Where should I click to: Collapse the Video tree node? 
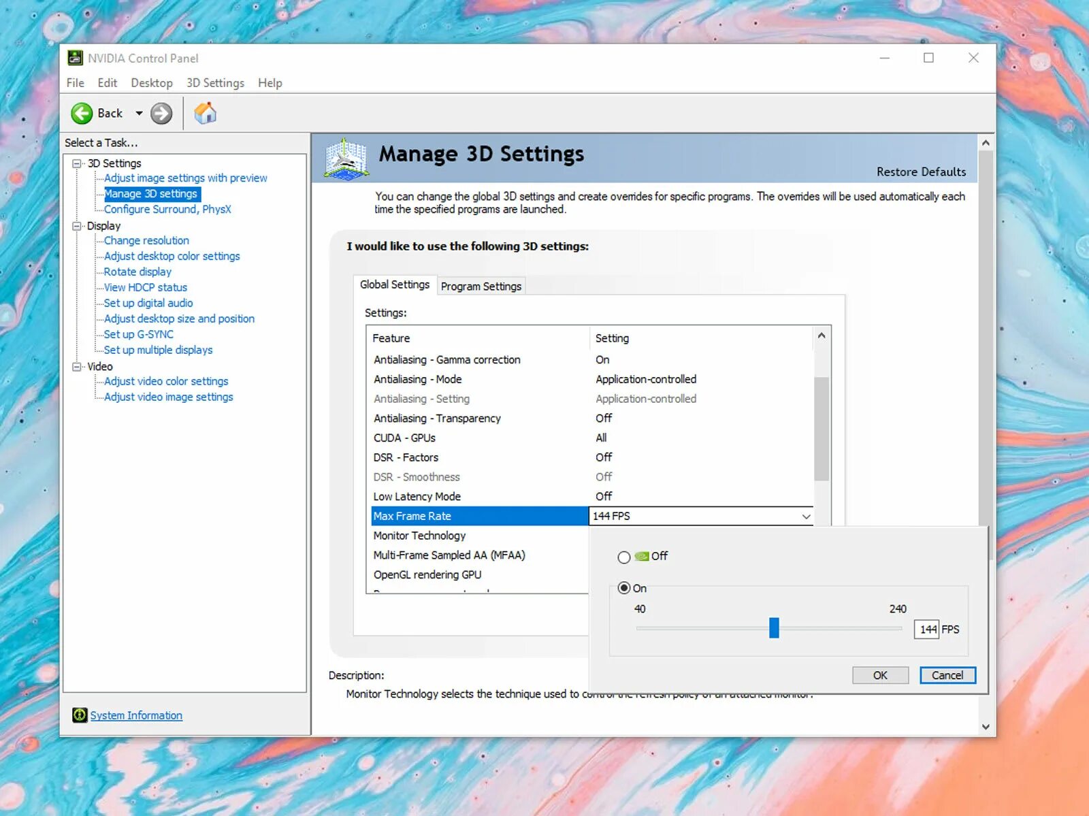[x=77, y=366]
